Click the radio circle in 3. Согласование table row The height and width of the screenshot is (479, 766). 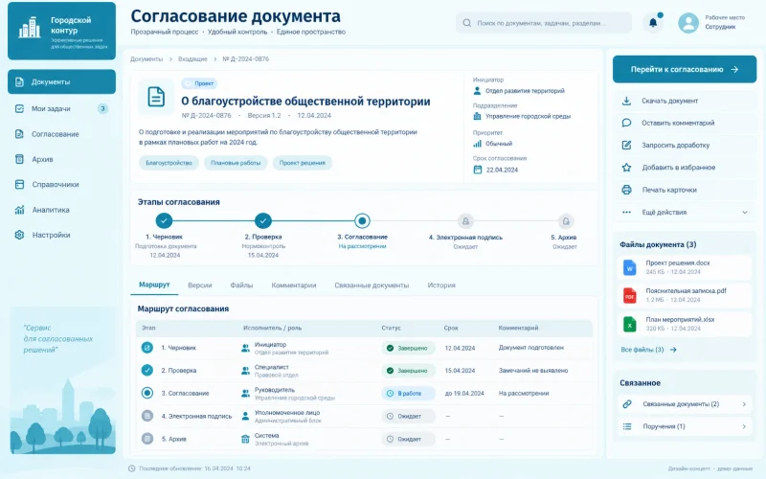147,393
